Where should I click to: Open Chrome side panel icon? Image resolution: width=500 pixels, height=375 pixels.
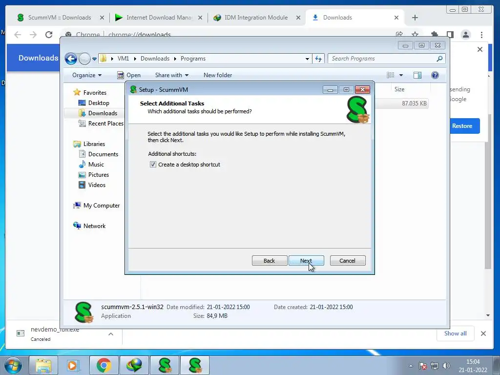pos(450,35)
